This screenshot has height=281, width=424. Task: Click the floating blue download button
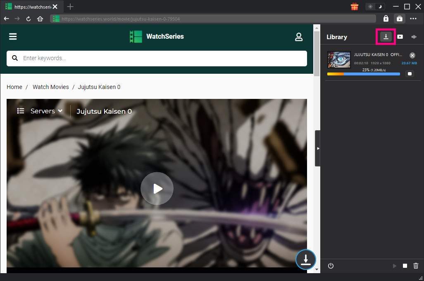tap(305, 260)
